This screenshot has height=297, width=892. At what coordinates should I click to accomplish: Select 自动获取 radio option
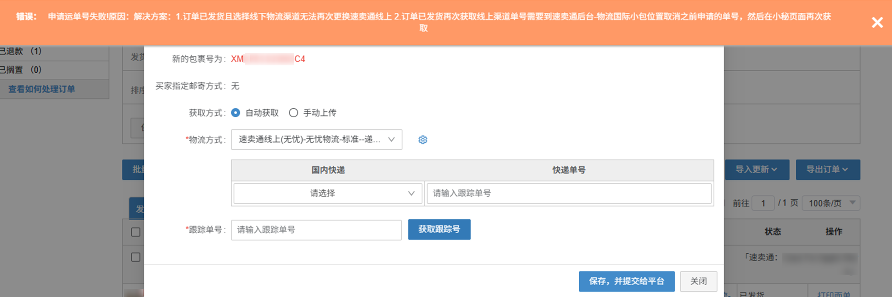(x=236, y=113)
